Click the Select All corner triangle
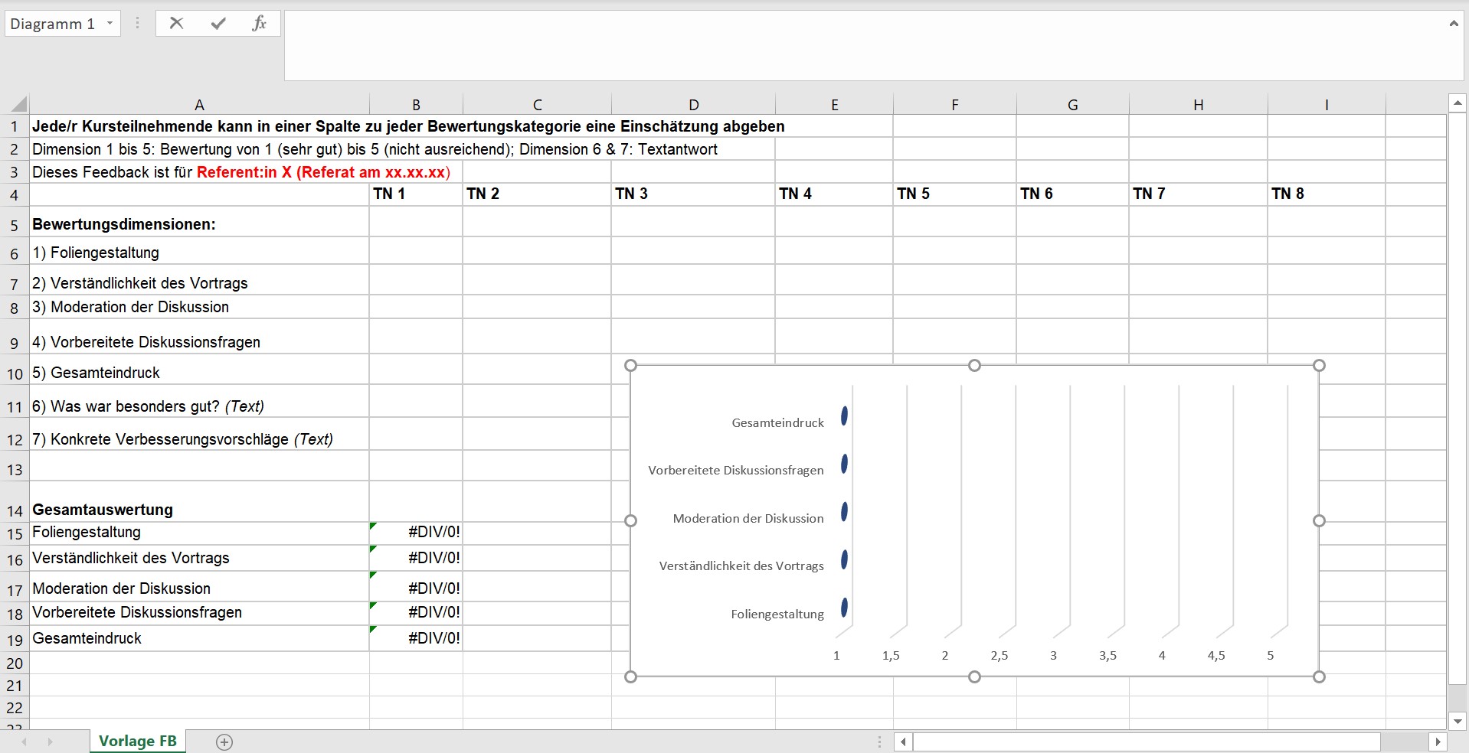This screenshot has height=753, width=1469. click(x=18, y=104)
